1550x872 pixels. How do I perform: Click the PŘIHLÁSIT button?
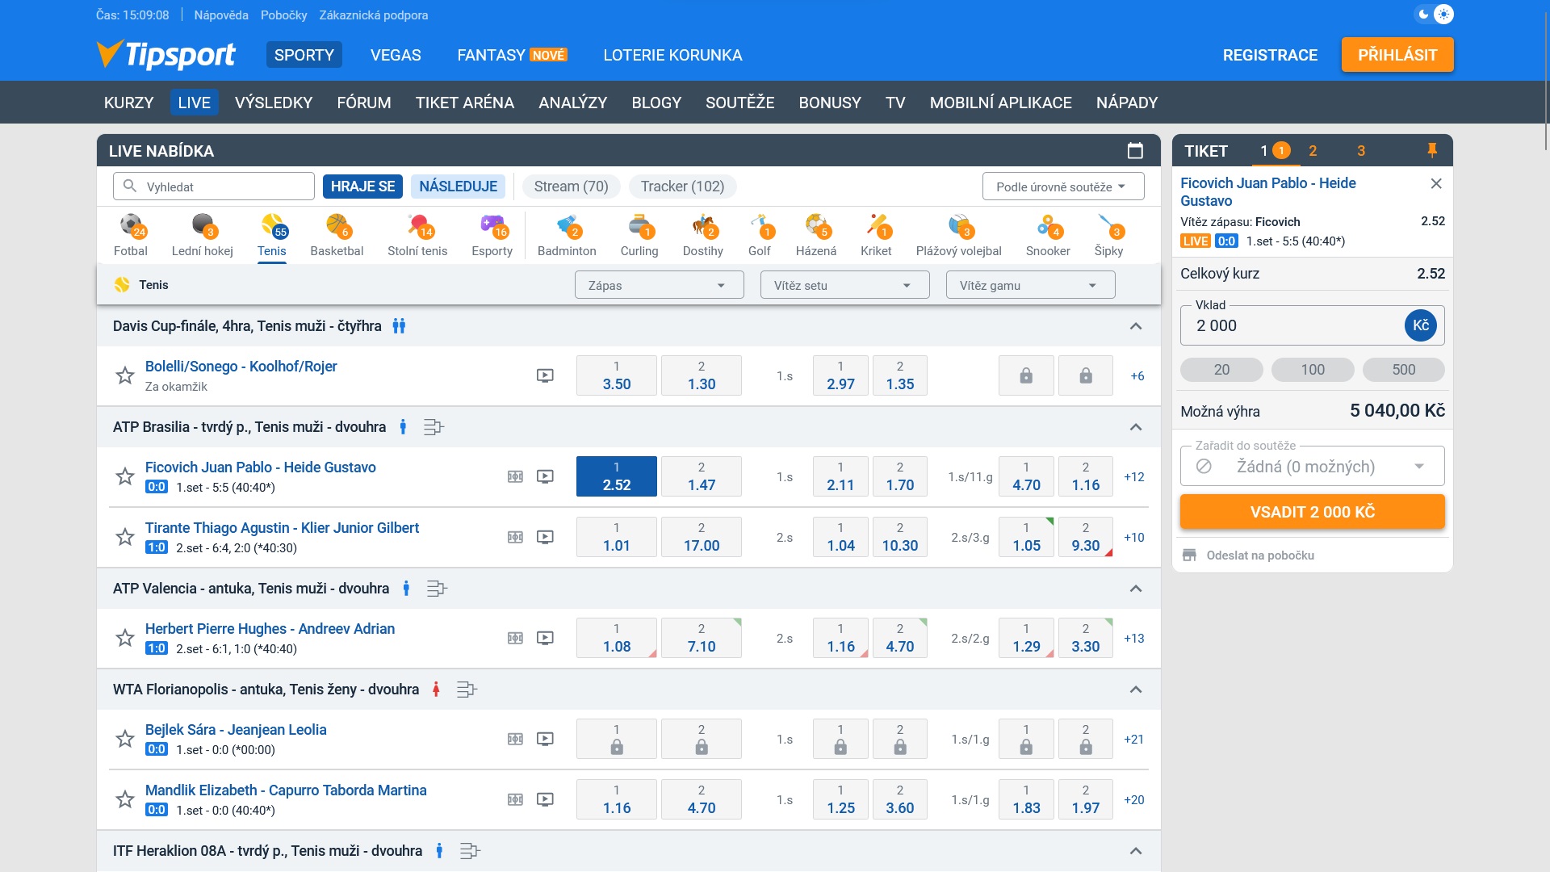coord(1397,55)
